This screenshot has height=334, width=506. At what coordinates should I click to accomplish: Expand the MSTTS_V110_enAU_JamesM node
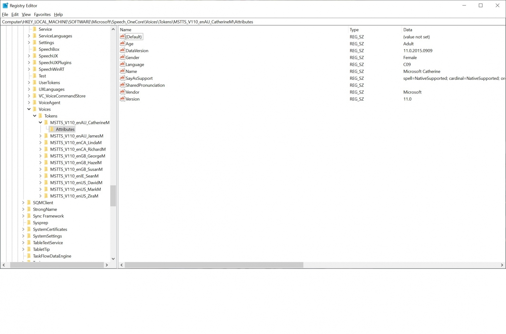[x=40, y=136]
